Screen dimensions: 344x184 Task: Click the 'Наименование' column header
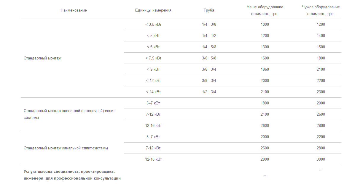click(x=74, y=10)
